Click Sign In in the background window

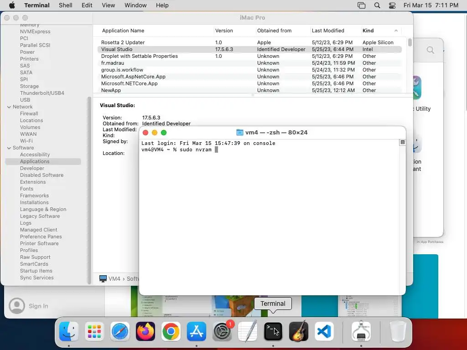(38, 306)
